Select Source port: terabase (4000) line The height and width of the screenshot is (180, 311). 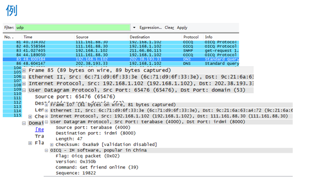click(93, 128)
